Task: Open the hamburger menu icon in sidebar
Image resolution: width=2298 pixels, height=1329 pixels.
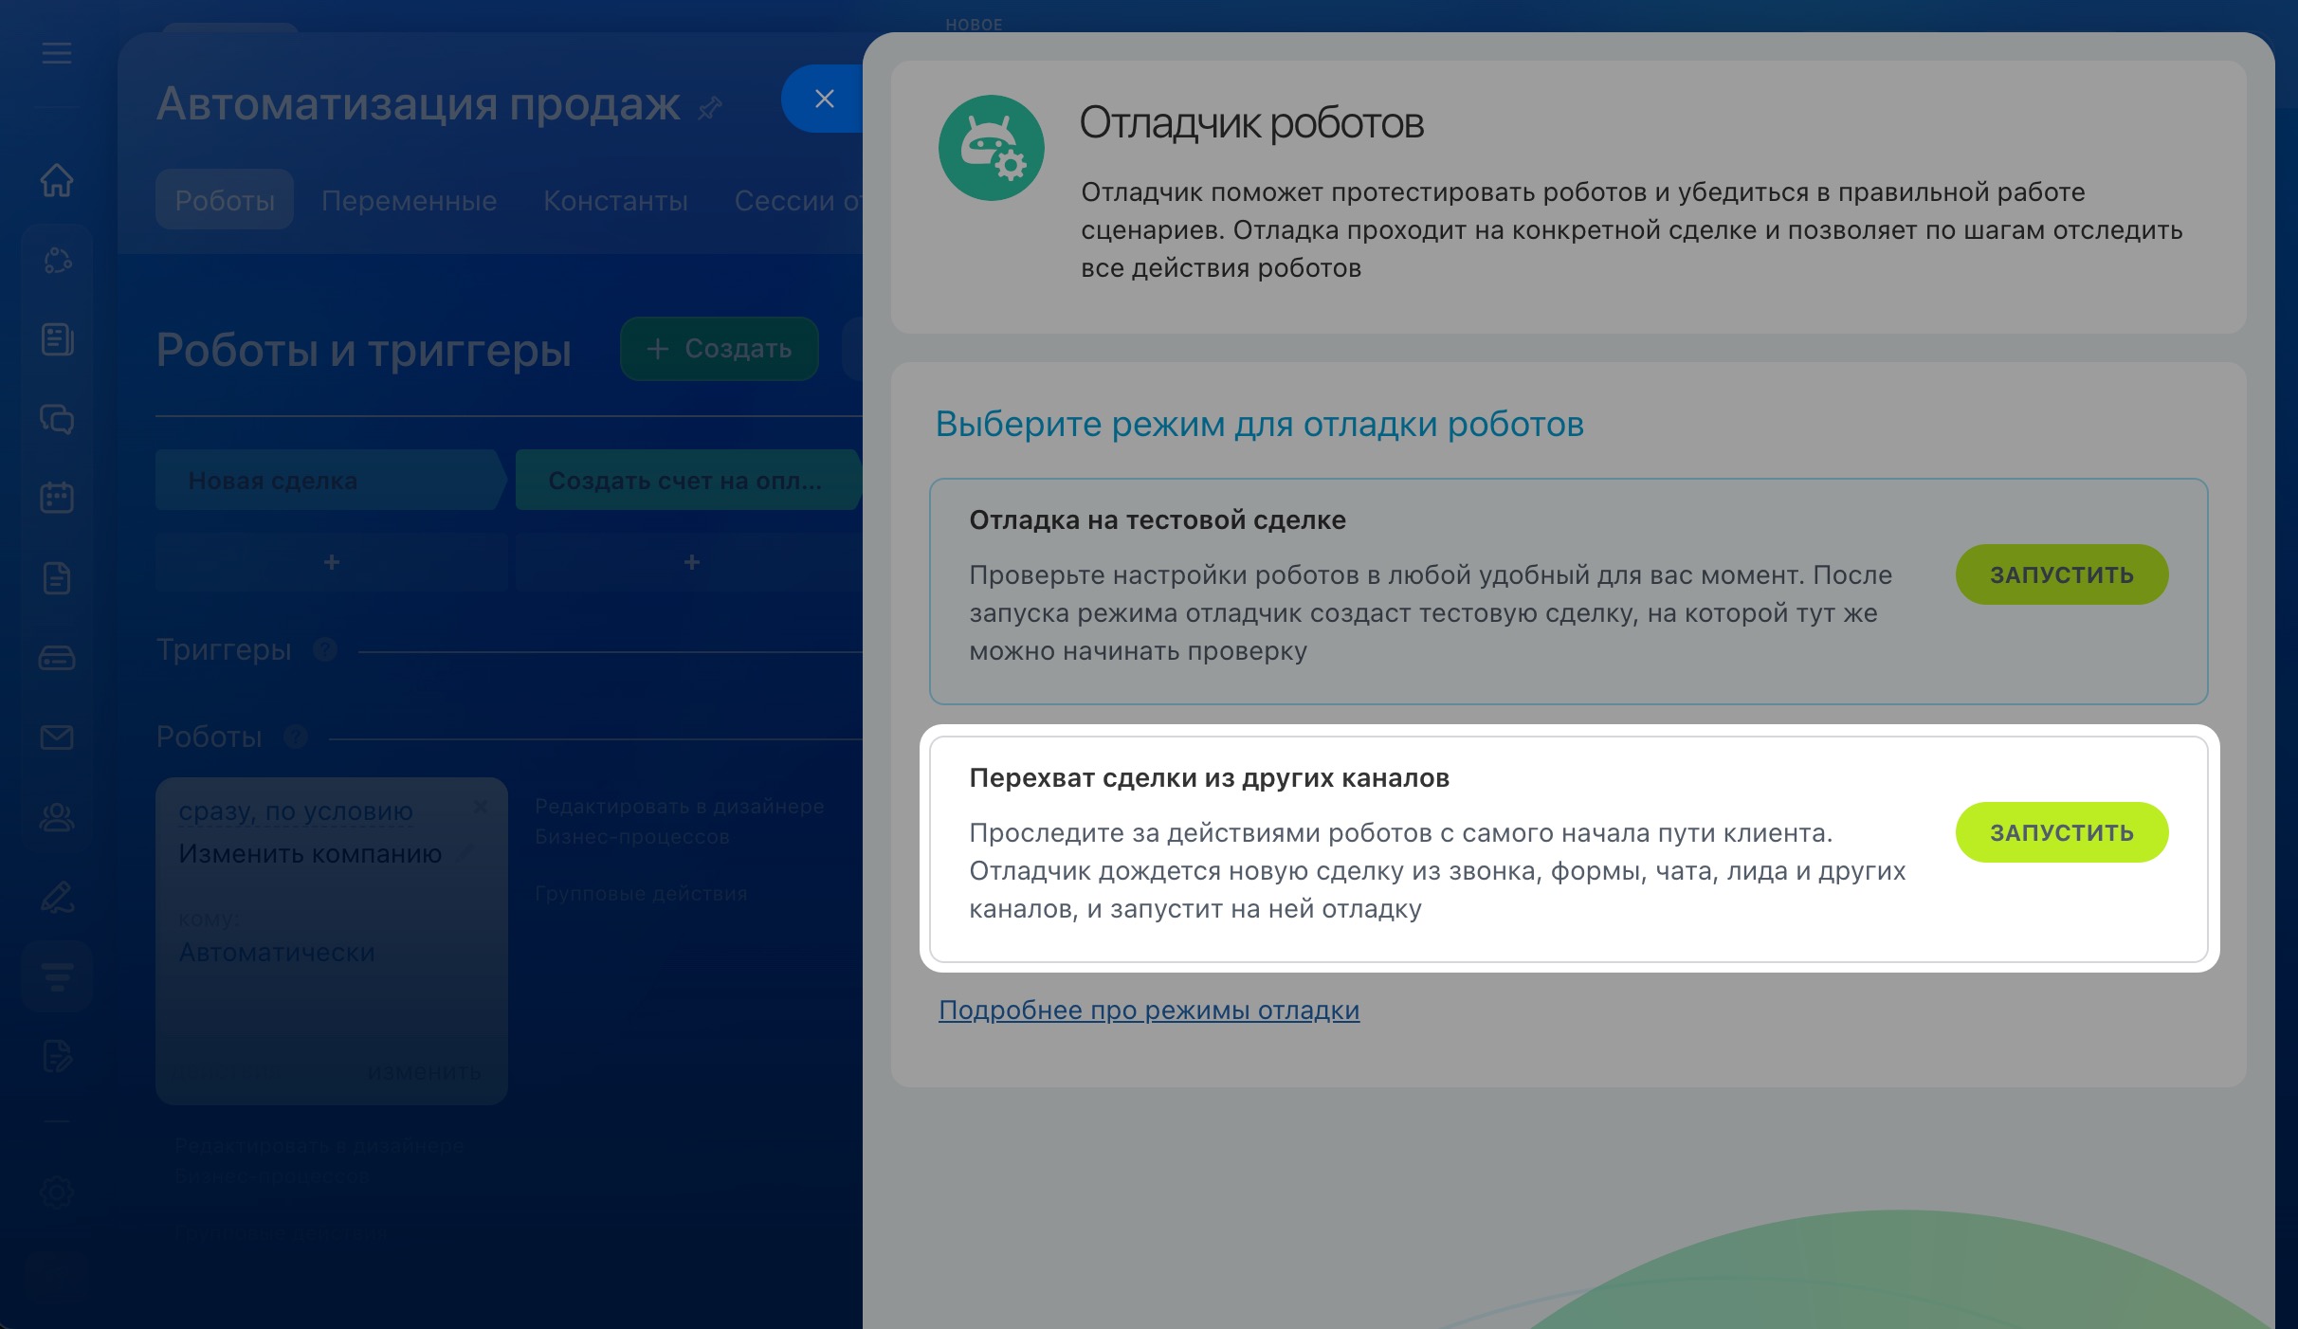Action: (57, 53)
